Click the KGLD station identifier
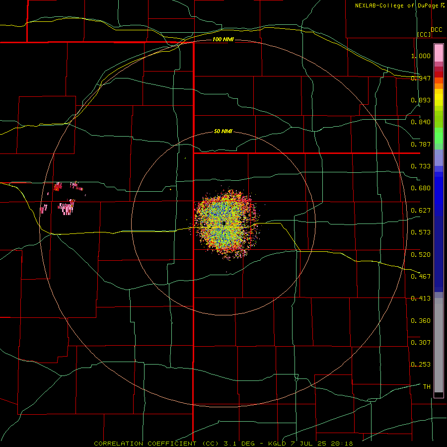 pos(278,444)
